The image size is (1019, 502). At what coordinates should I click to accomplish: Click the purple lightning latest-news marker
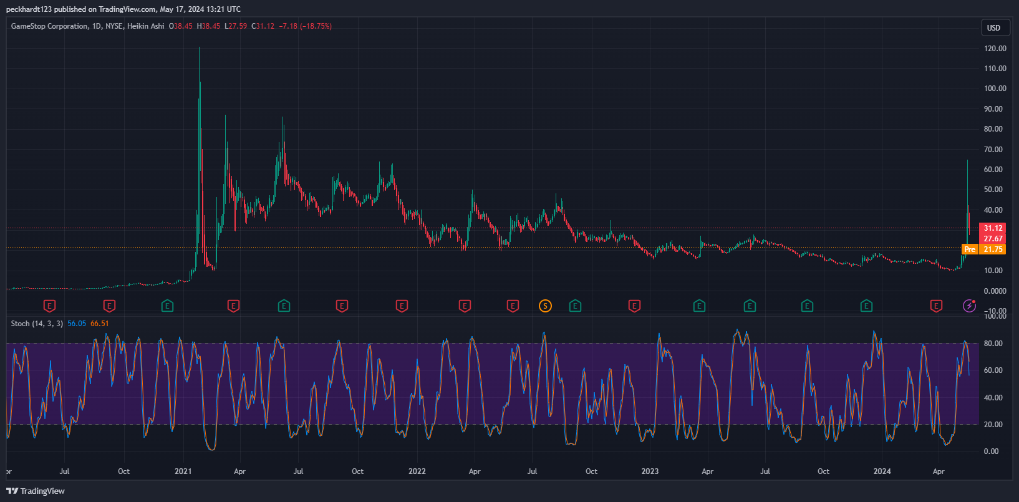(x=969, y=306)
